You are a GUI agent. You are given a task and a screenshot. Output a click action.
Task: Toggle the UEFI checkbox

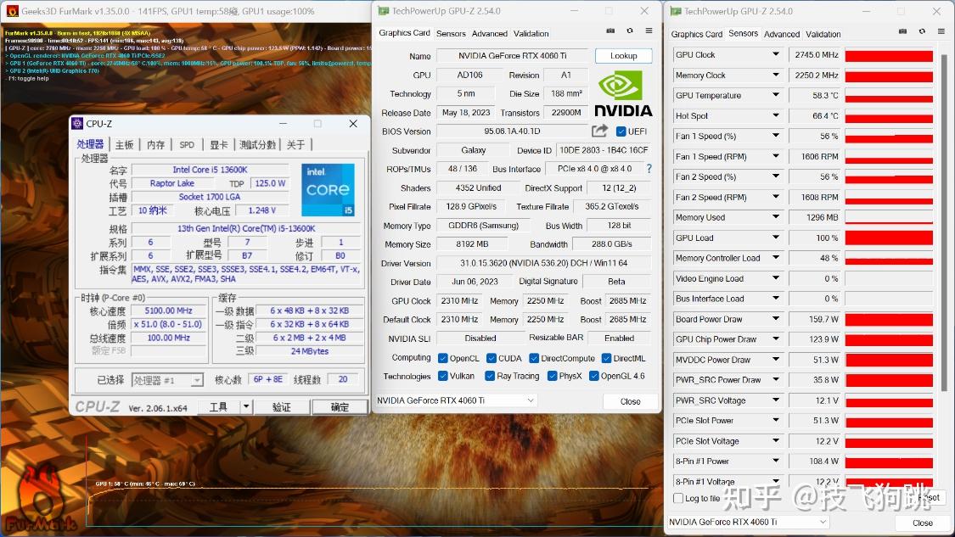pyautogui.click(x=621, y=131)
